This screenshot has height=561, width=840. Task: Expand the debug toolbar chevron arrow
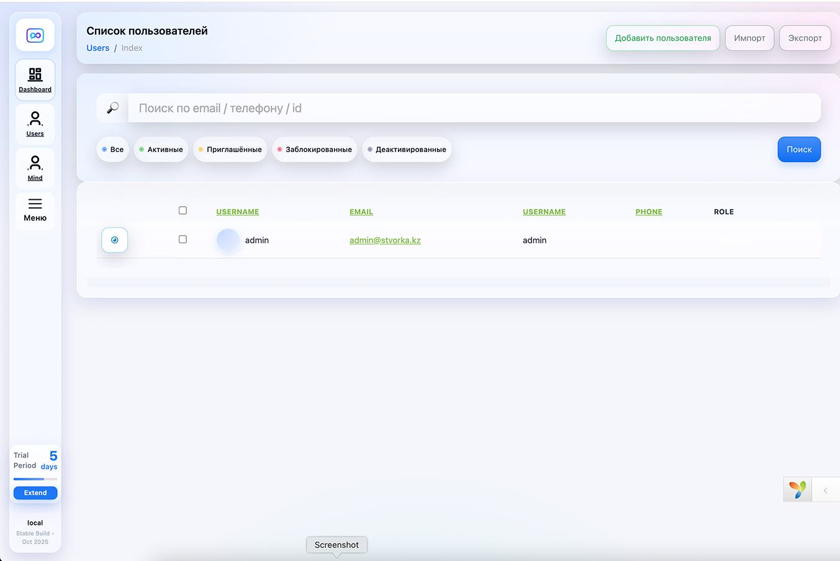(x=825, y=490)
